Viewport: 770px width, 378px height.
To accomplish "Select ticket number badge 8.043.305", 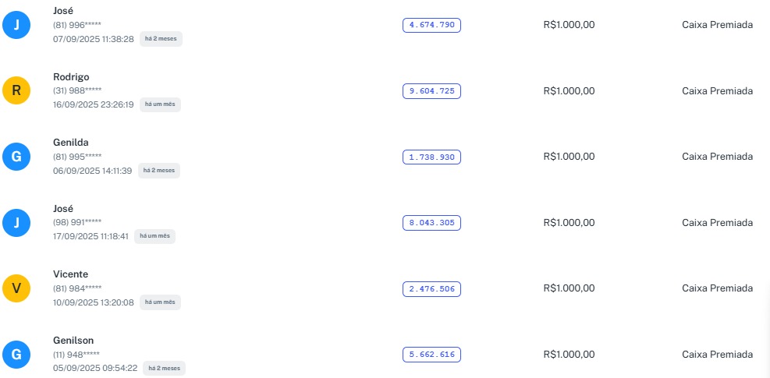I will [x=431, y=223].
